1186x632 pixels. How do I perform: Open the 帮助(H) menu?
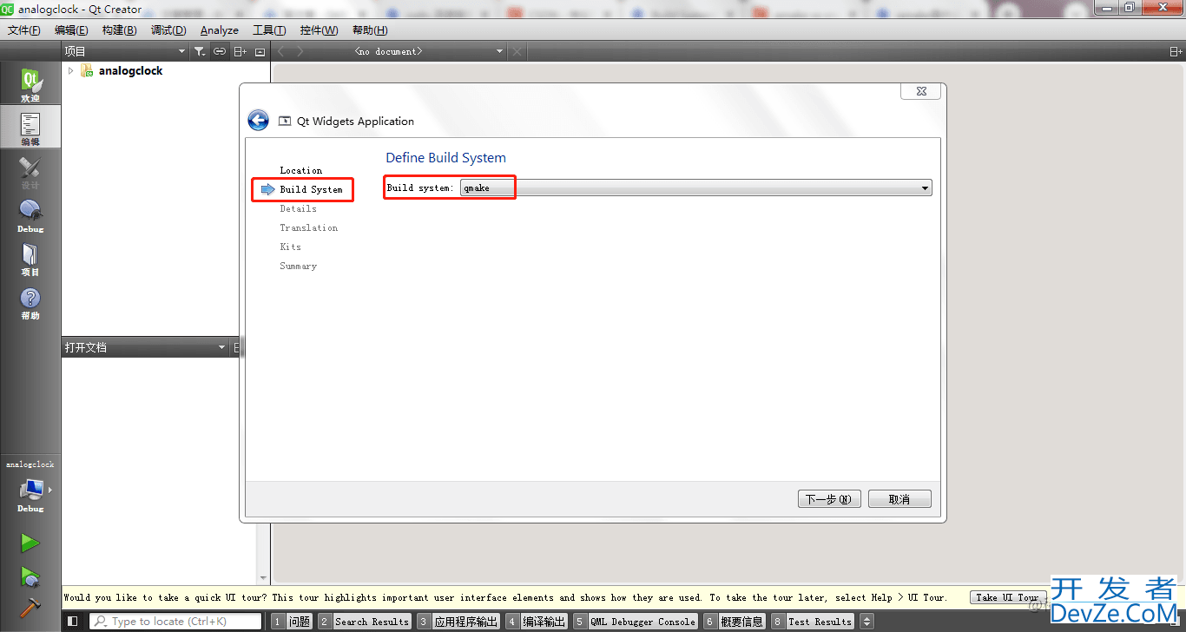click(370, 30)
